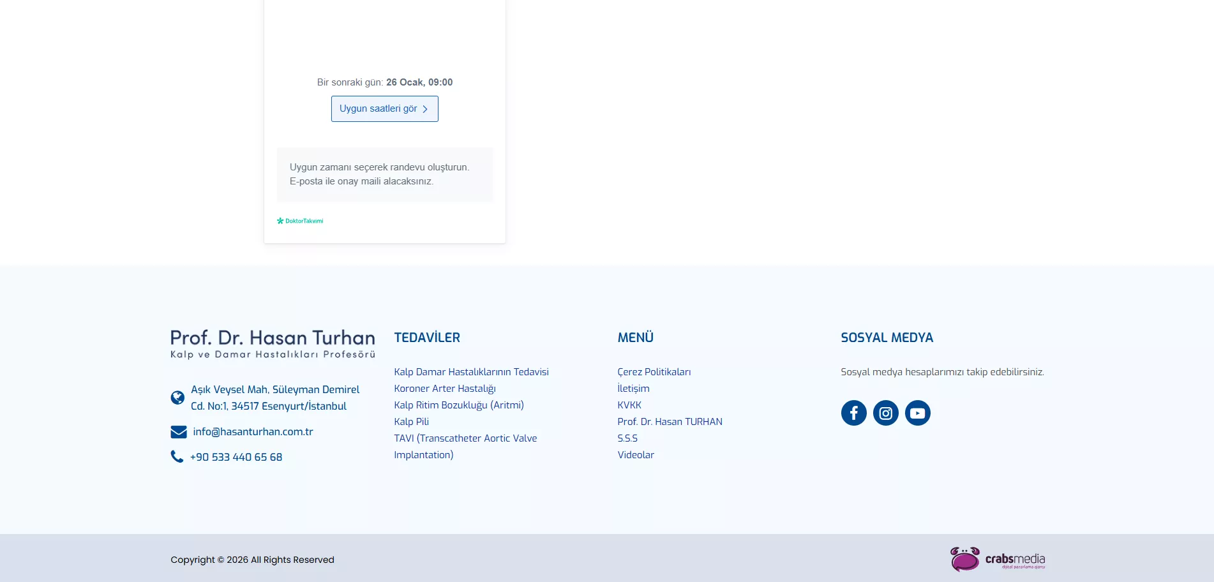Go to 'Koroner Arter Hastalığı' page
The image size is (1214, 582).
tap(445, 389)
